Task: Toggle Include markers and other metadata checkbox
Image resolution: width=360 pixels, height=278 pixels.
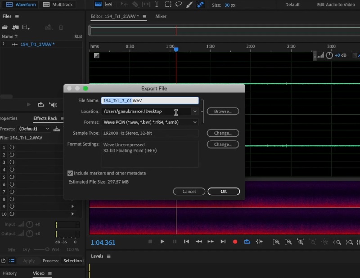Action: [70, 173]
